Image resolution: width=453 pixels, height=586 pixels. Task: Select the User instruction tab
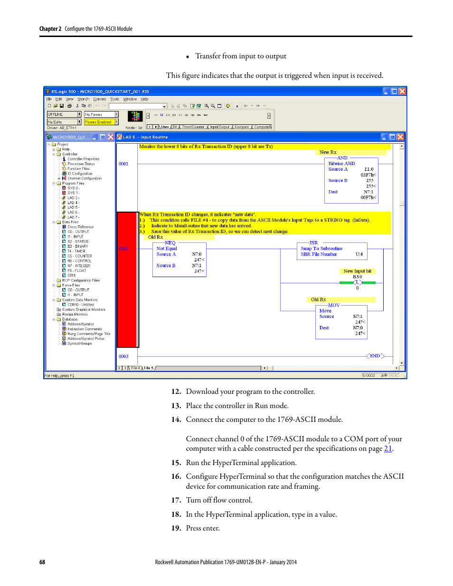(x=165, y=127)
